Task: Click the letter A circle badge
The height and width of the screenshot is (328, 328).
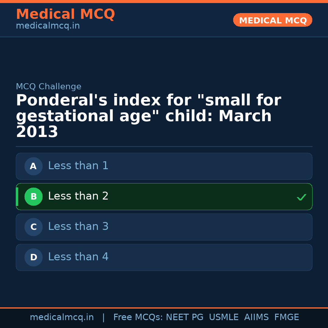Action: click(33, 166)
